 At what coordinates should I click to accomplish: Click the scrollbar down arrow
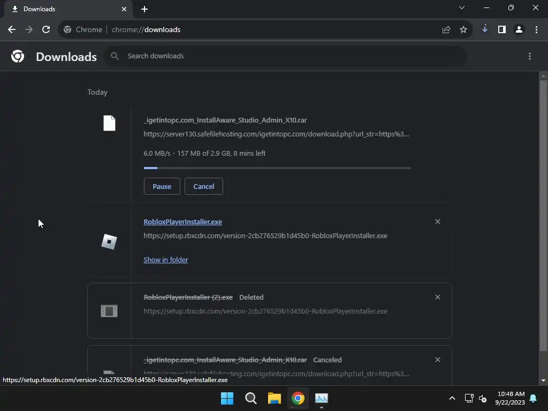[x=543, y=380]
